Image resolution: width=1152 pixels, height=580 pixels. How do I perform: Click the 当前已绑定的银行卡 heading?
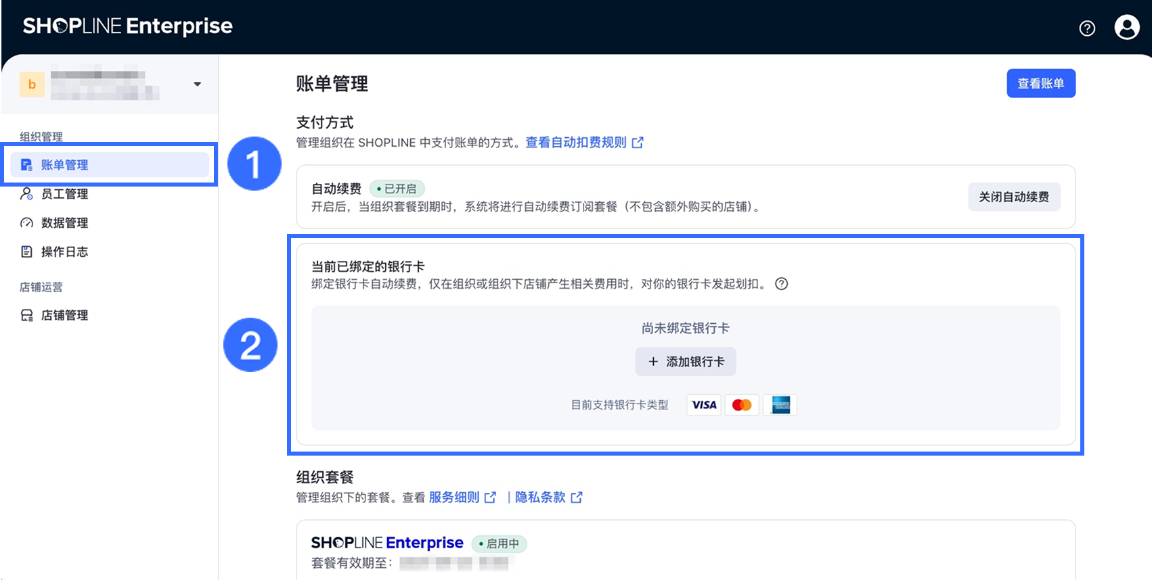[x=368, y=266]
